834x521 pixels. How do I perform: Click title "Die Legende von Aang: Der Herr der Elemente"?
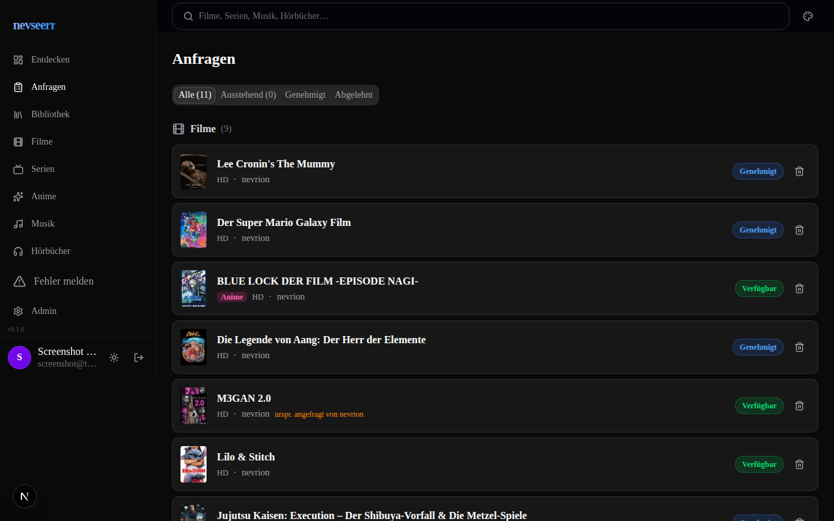point(321,340)
